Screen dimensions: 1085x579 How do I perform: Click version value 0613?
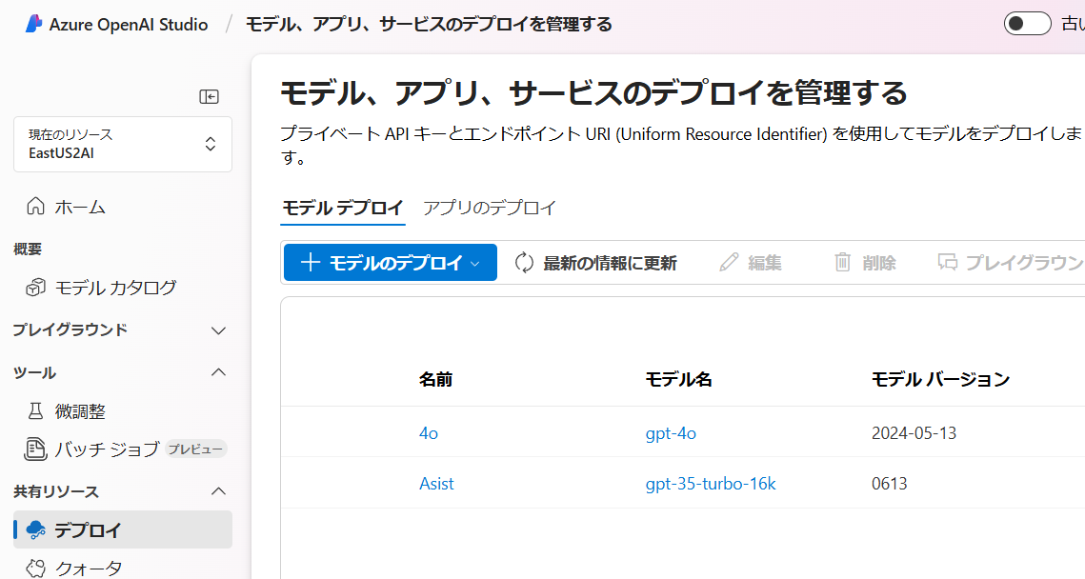pos(889,484)
